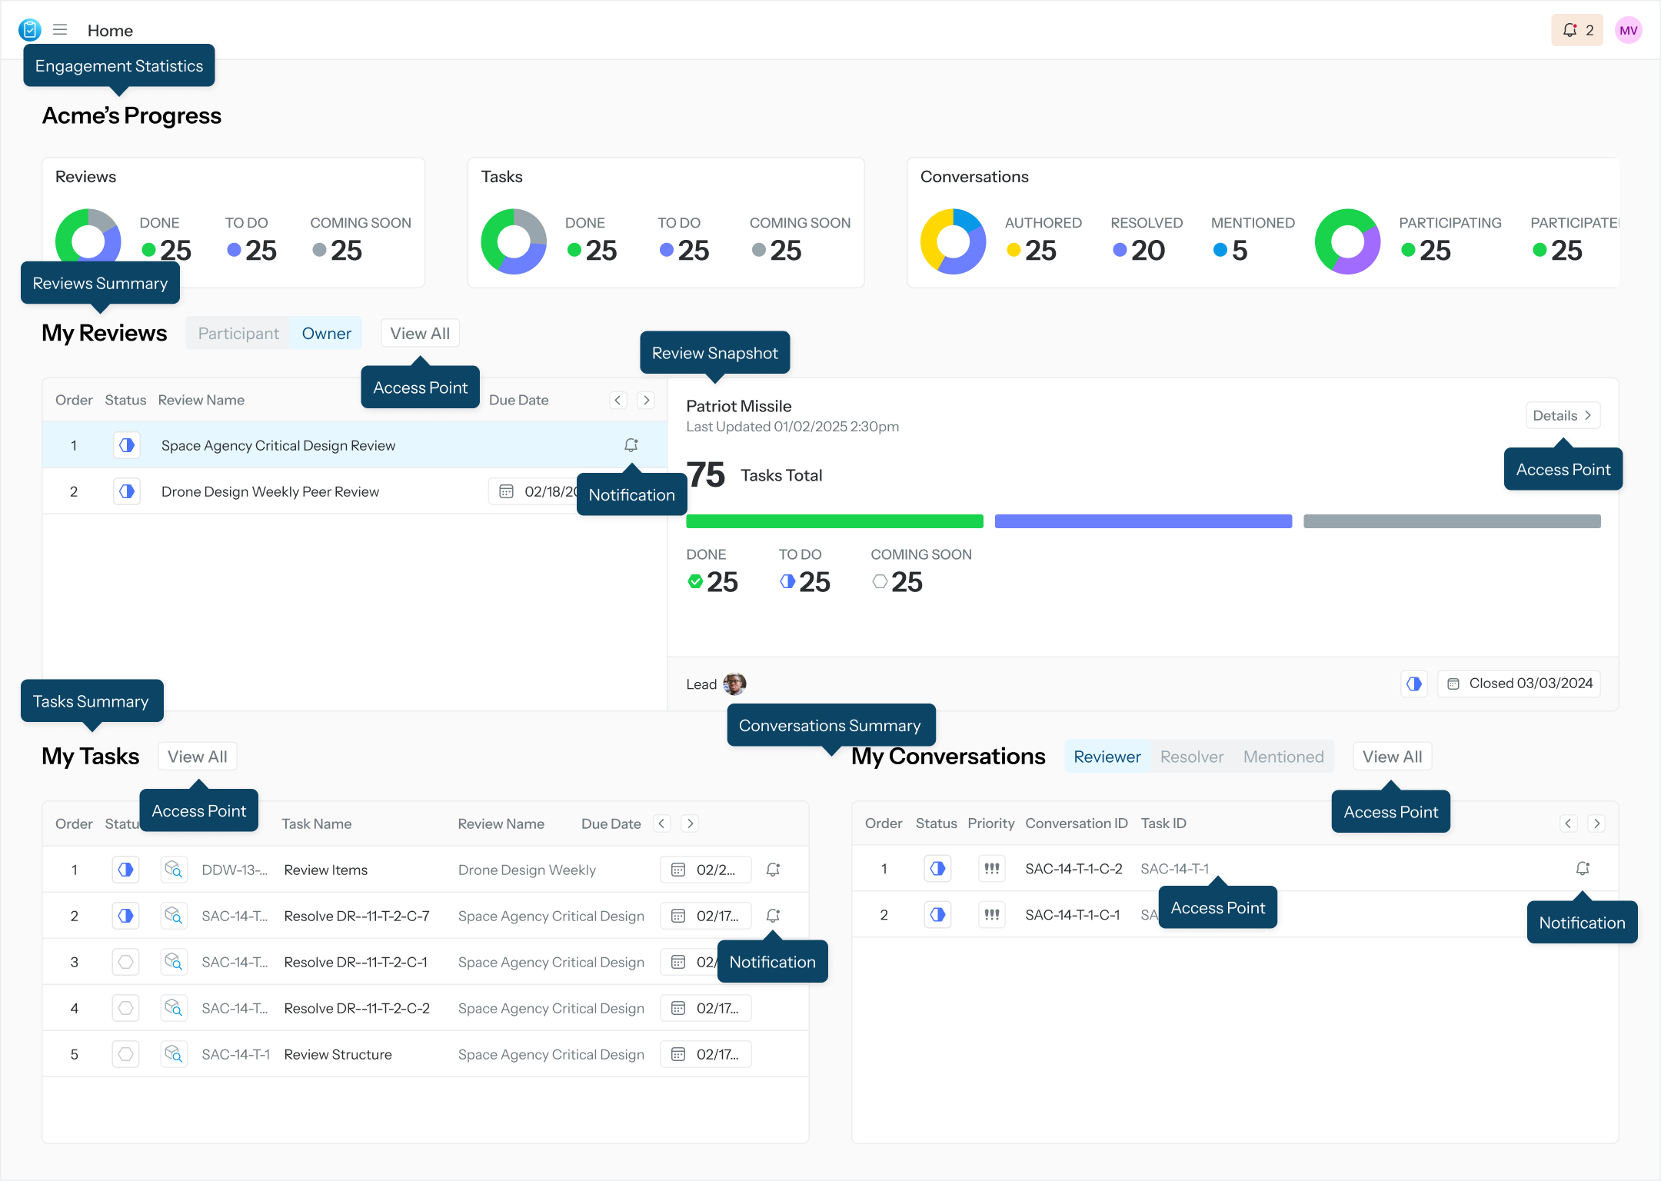
Task: Go to next page in My Reviews table
Action: 647,400
